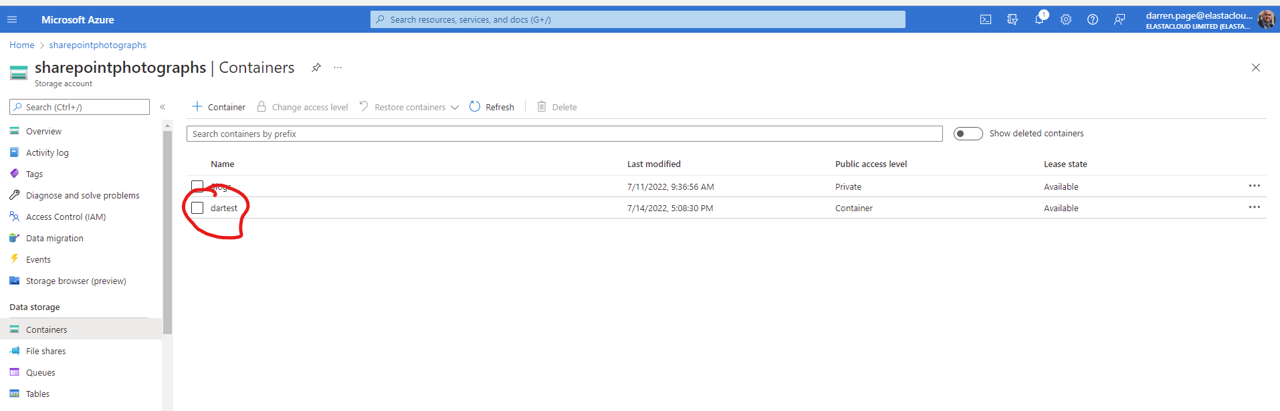Screen dimensions: 1280x411
Task: Click the Private access level cell
Action: [x=848, y=187]
